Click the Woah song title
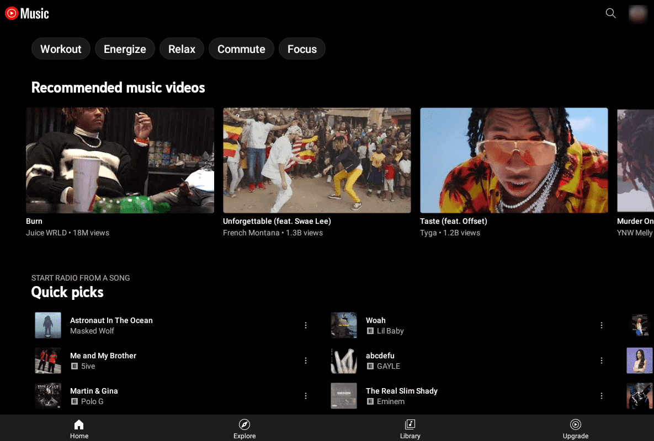This screenshot has height=441, width=654. (x=375, y=320)
